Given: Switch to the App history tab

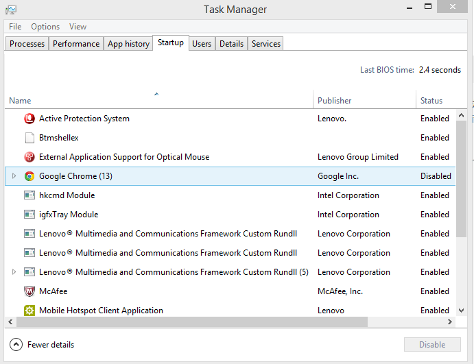Looking at the screenshot, I should tap(128, 44).
